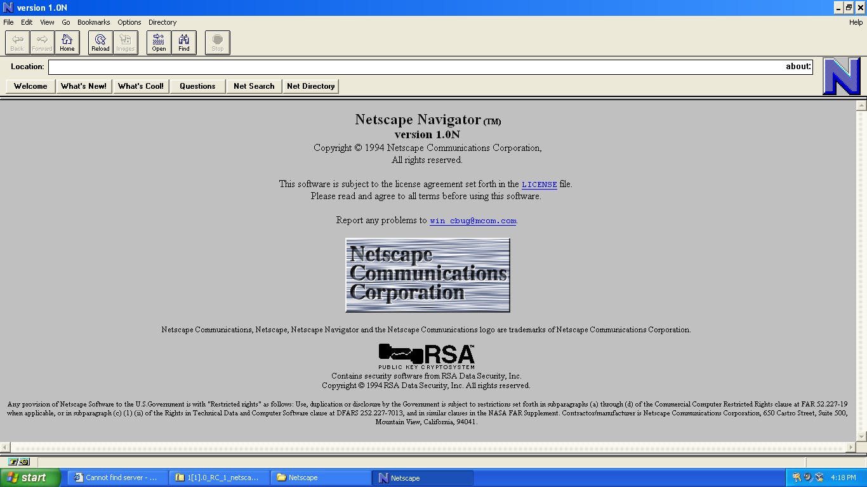Click the horizontal scrollbar right arrow

point(851,447)
